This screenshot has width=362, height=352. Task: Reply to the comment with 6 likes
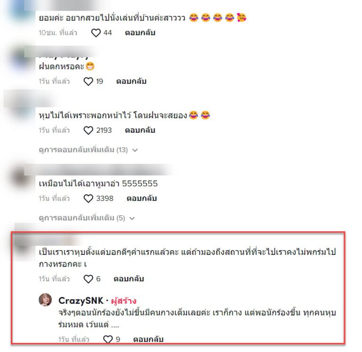[129, 279]
